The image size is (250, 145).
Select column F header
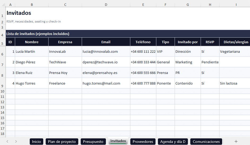[166, 5]
